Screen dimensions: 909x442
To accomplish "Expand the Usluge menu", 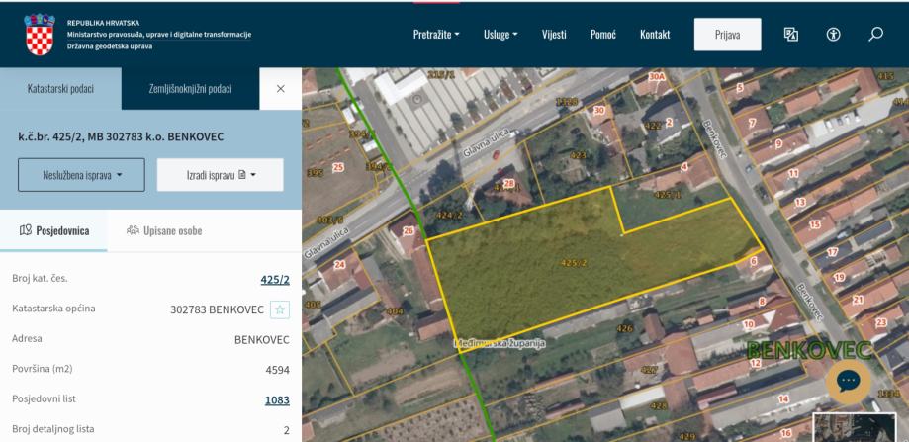I will click(500, 35).
